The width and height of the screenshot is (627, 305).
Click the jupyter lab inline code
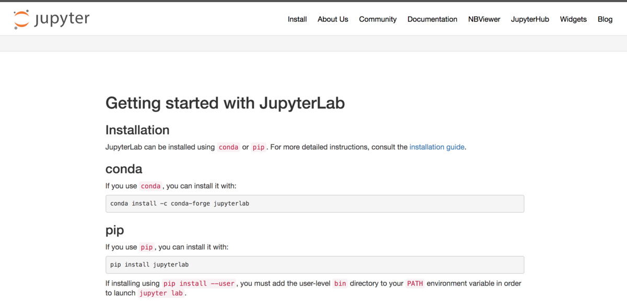pyautogui.click(x=161, y=293)
